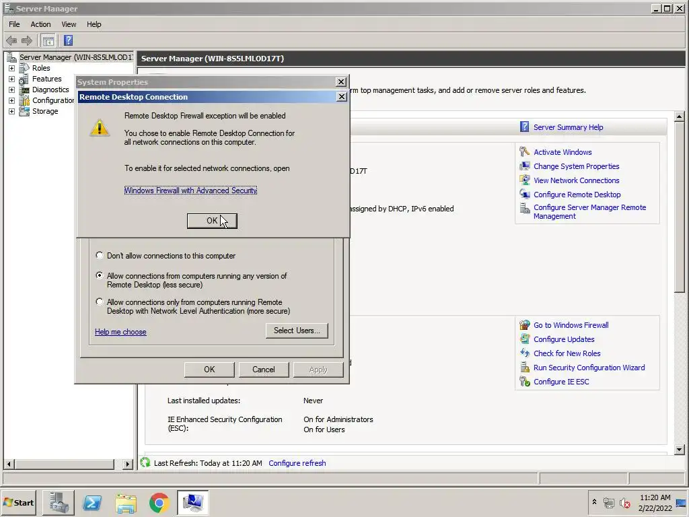This screenshot has height=517, width=689.
Task: Click OK in Remote Desktop Connection dialog
Action: click(x=212, y=221)
